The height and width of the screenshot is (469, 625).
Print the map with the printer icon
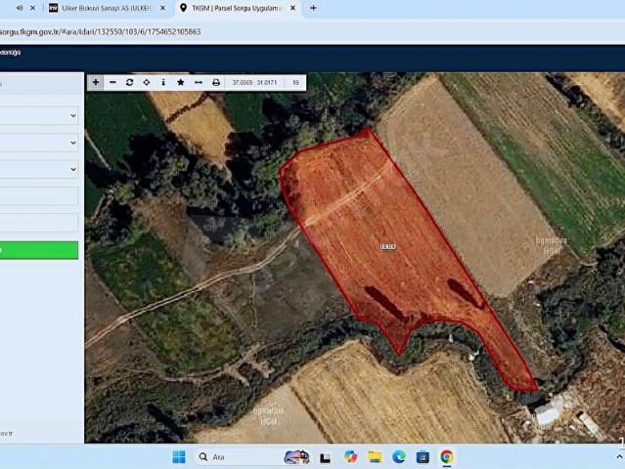tap(216, 82)
